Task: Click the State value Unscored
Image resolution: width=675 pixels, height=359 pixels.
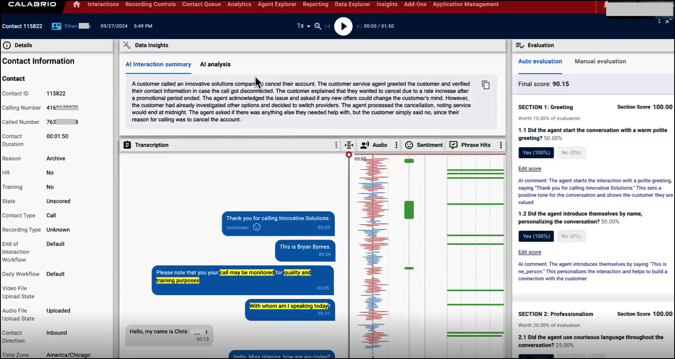Action: [x=58, y=201]
